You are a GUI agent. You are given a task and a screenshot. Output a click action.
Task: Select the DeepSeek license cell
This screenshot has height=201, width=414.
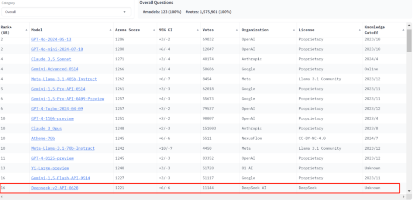pos(307,188)
